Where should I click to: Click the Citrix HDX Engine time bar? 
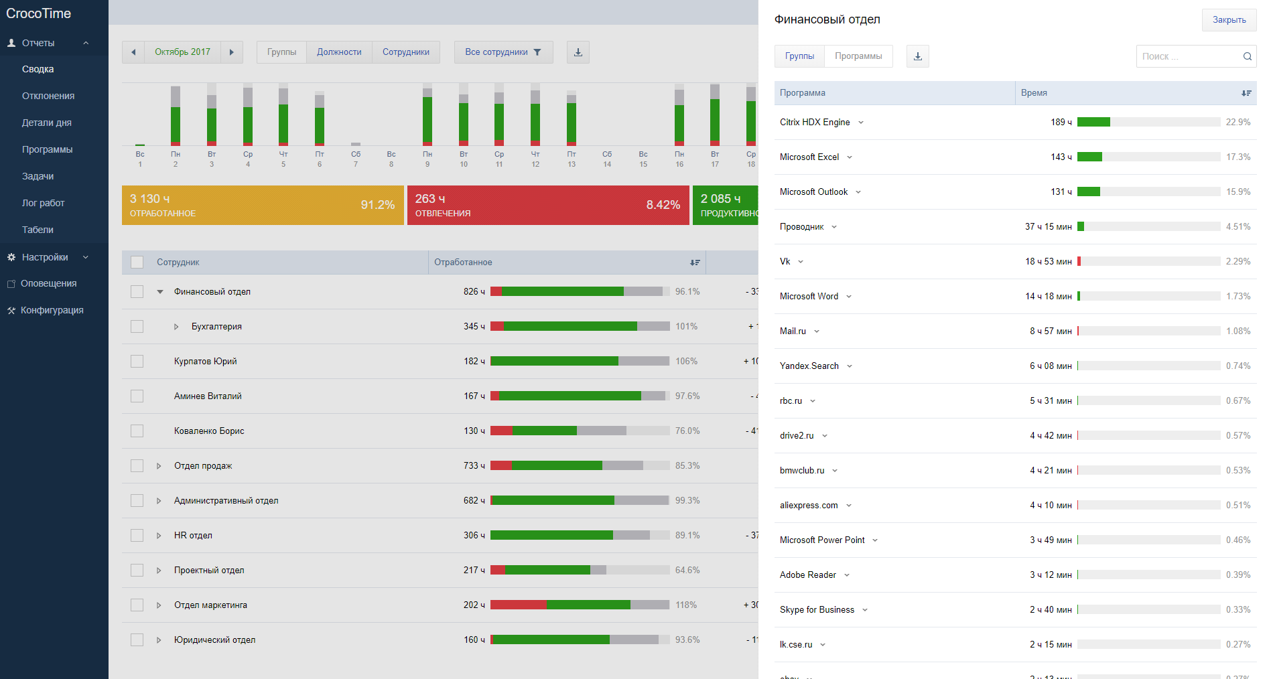click(x=1148, y=123)
